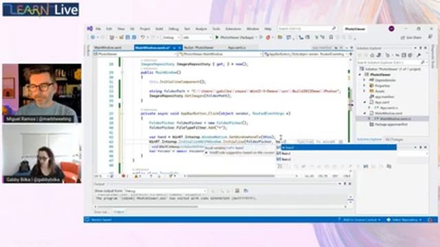Open the editor zoom percentage dropdown
The height and width of the screenshot is (247, 440).
click(101, 176)
